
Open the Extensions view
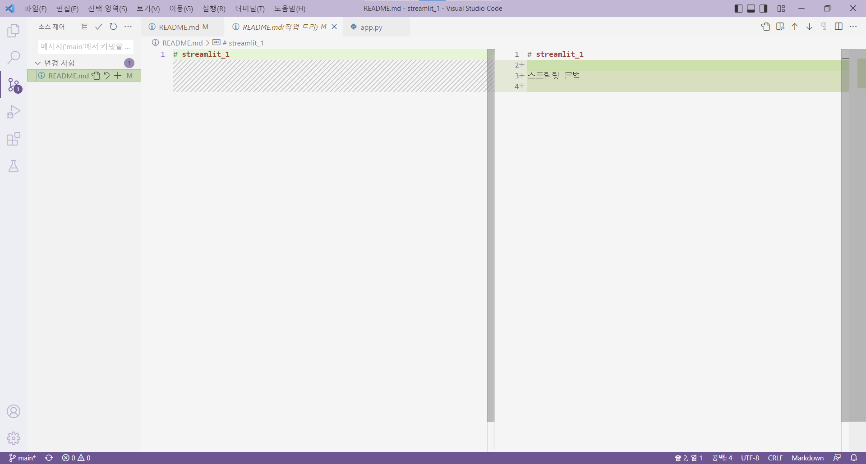pos(14,139)
